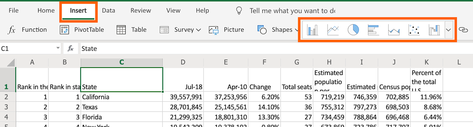Image resolution: width=473 pixels, height=127 pixels.
Task: Insert a column chart
Action: pyautogui.click(x=313, y=30)
